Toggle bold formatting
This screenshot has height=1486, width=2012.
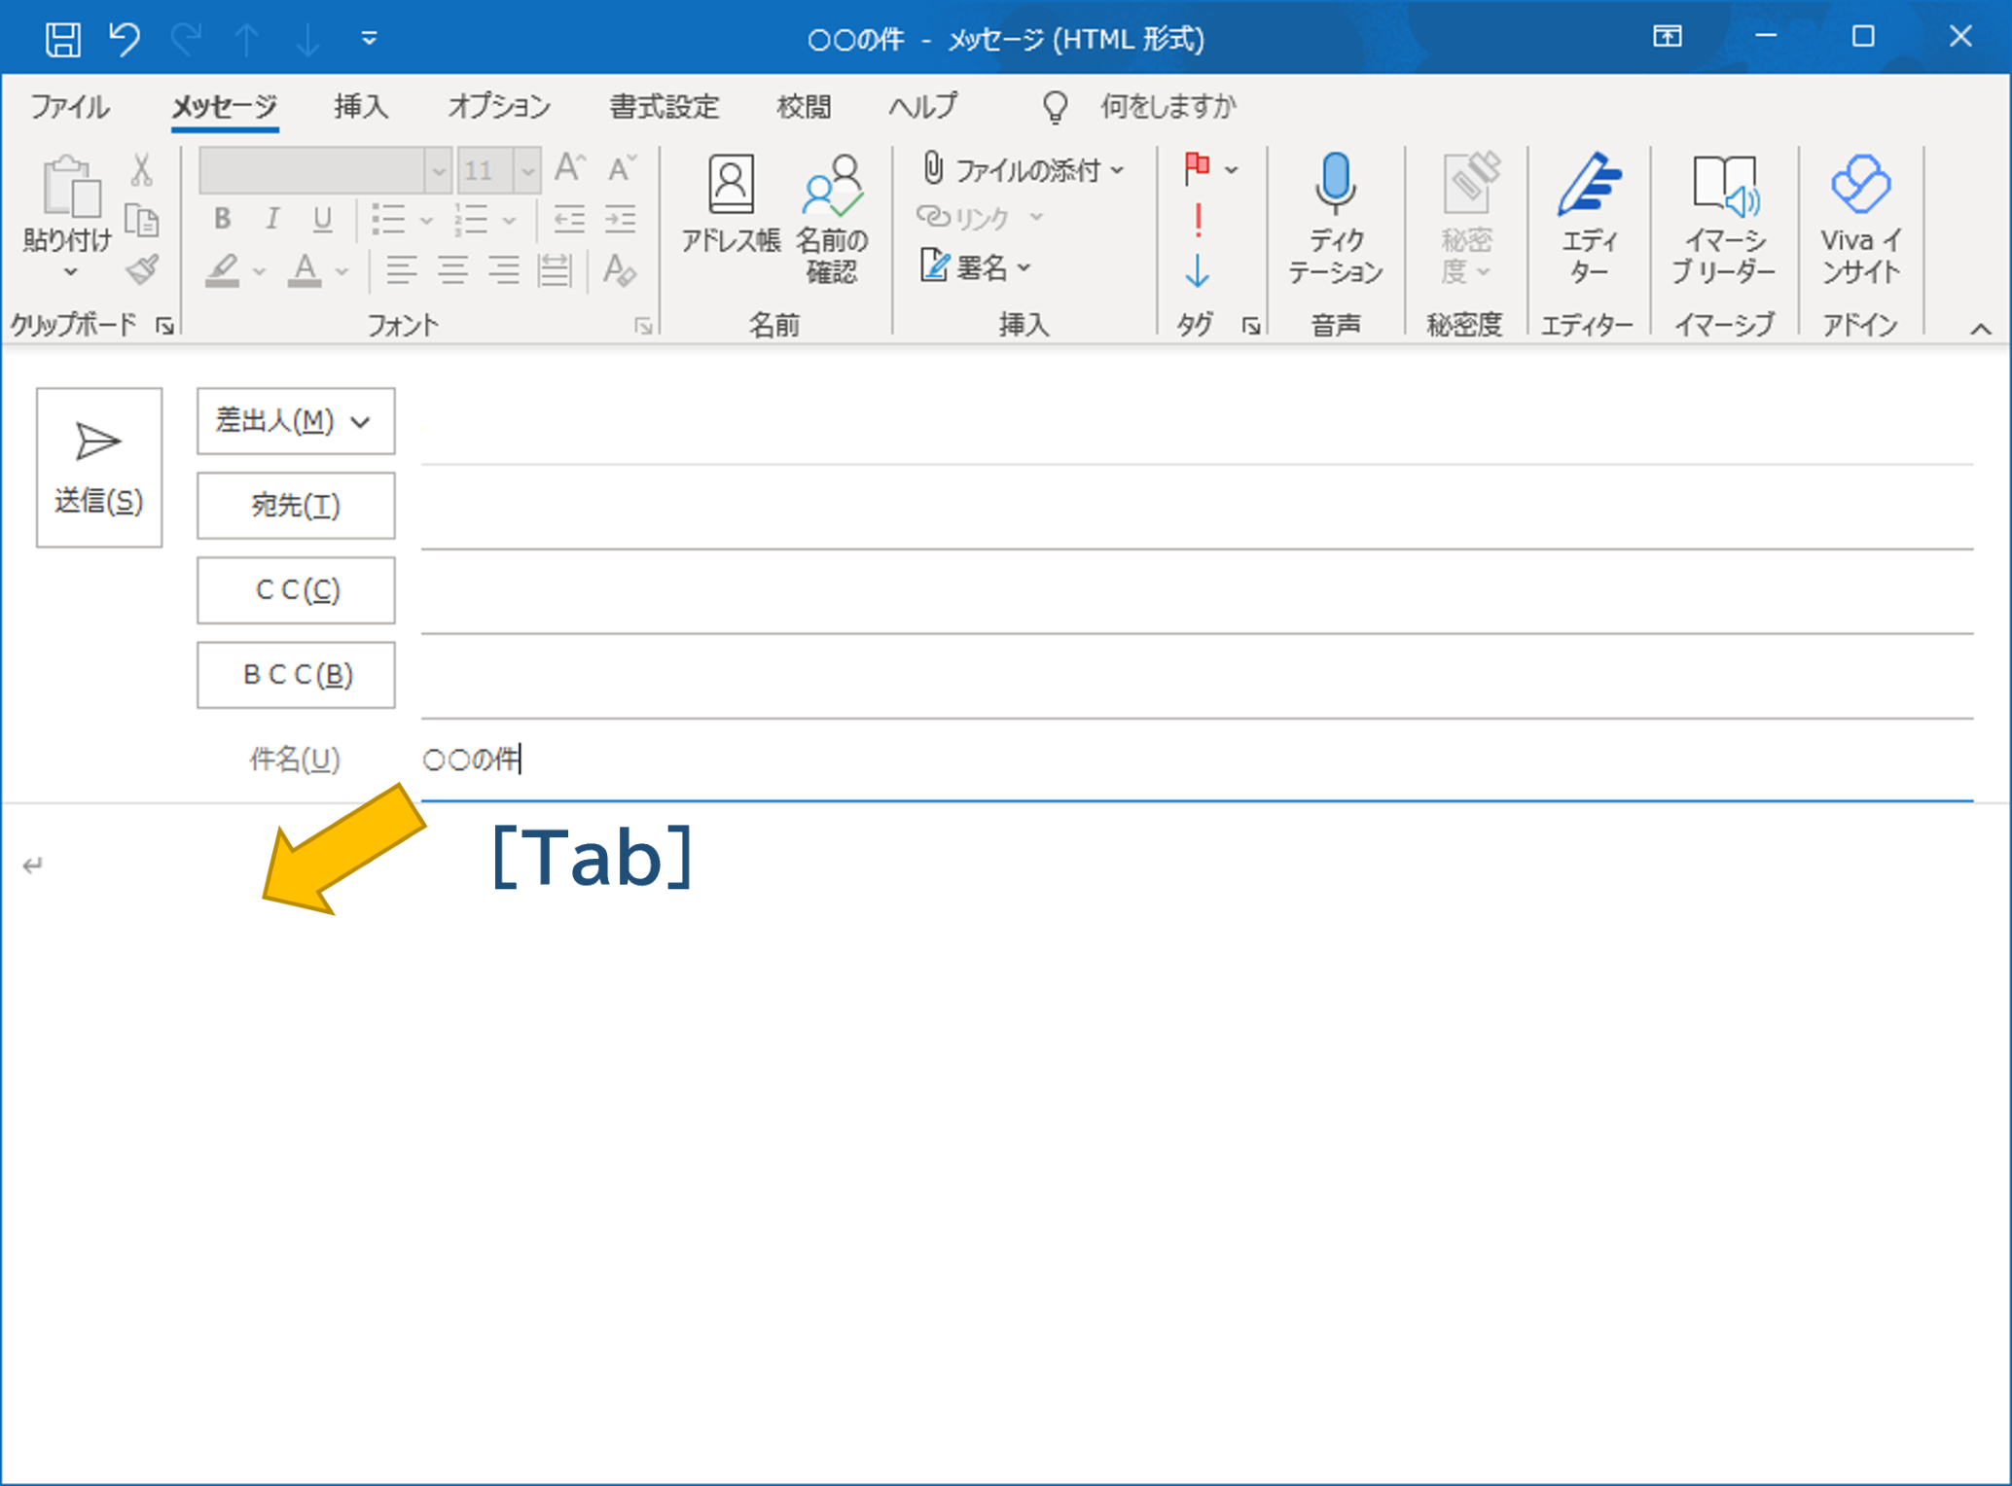[223, 219]
